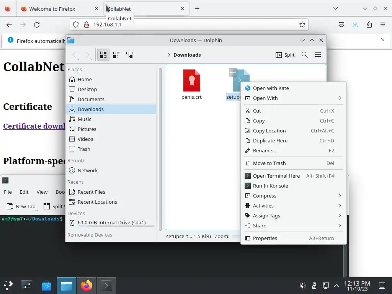Open Discover software center from taskbar
Screen dimensions: 392x294
tap(46, 285)
